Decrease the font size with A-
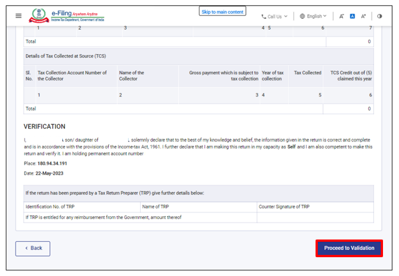399x276 pixels. point(341,17)
